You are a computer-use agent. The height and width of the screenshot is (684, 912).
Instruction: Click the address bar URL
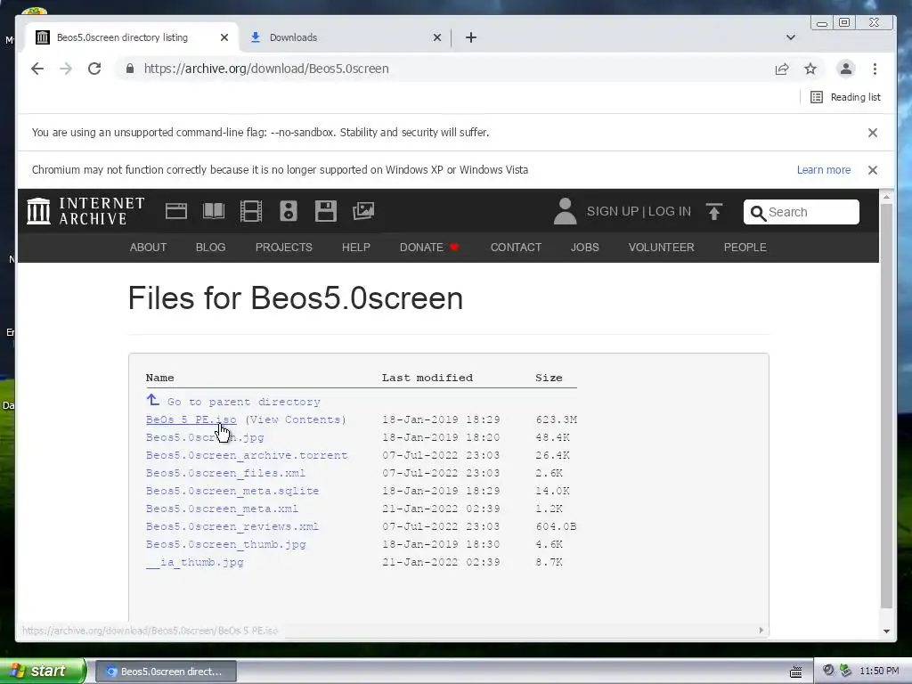(266, 69)
